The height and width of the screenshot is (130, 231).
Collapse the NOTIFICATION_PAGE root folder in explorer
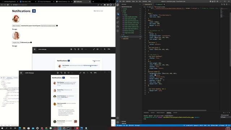(126, 7)
